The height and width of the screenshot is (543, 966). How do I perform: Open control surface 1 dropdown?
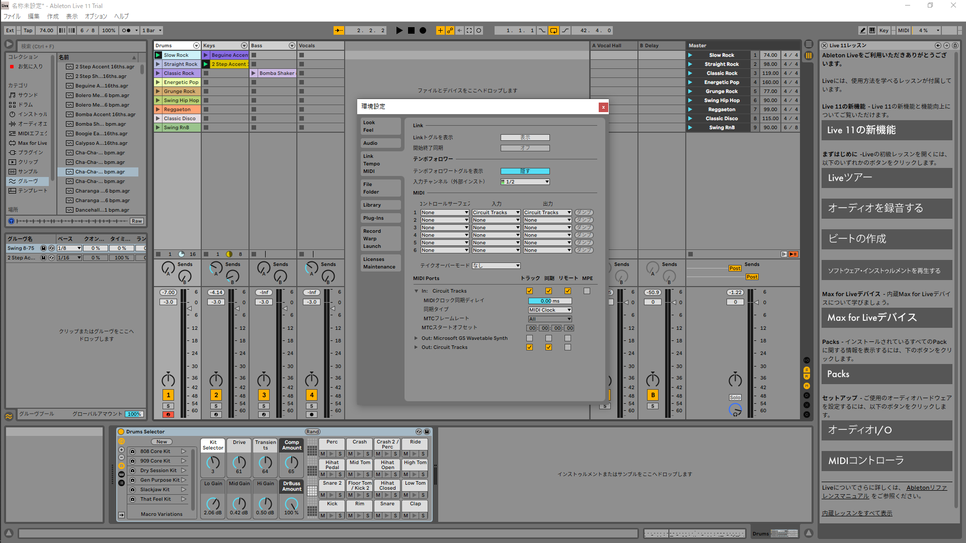(445, 213)
